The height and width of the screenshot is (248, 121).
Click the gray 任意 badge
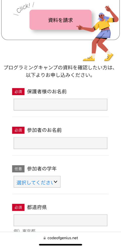pyautogui.click(x=18, y=169)
